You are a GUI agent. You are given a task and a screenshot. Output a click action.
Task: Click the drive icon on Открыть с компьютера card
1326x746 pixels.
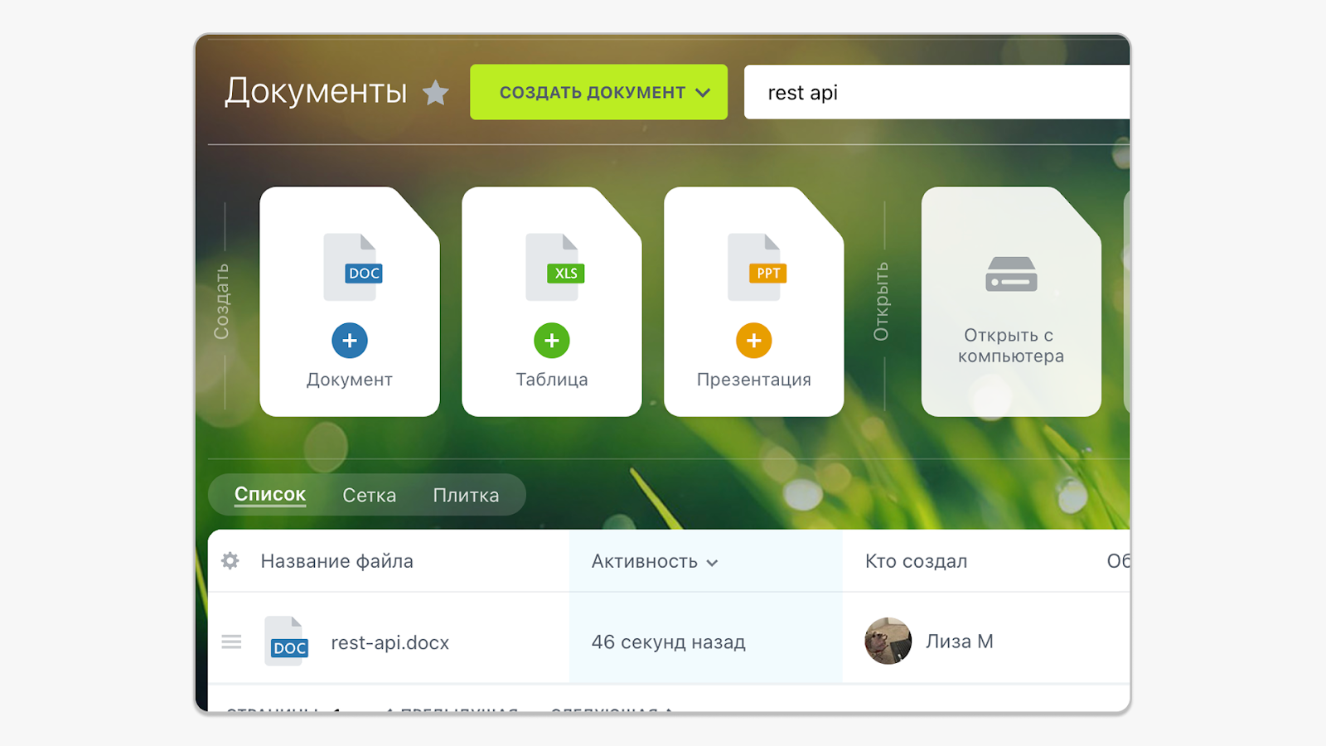[1011, 274]
